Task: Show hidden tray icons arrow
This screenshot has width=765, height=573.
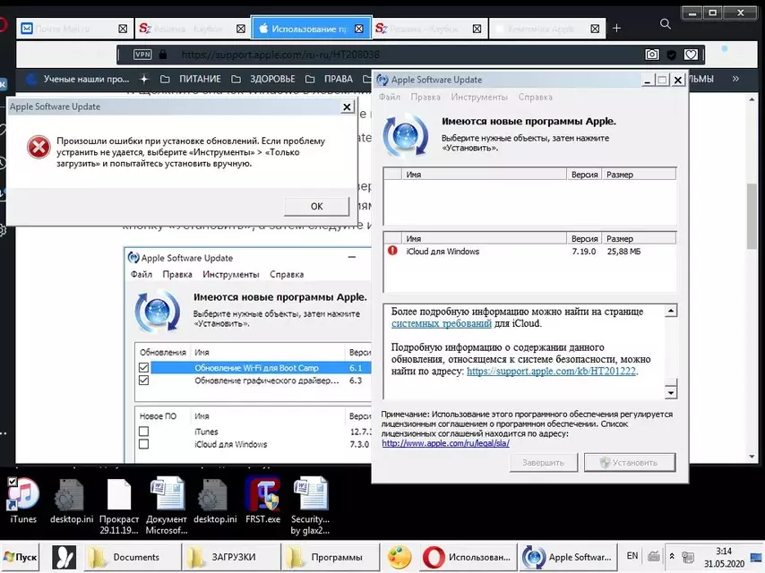Action: coord(672,556)
